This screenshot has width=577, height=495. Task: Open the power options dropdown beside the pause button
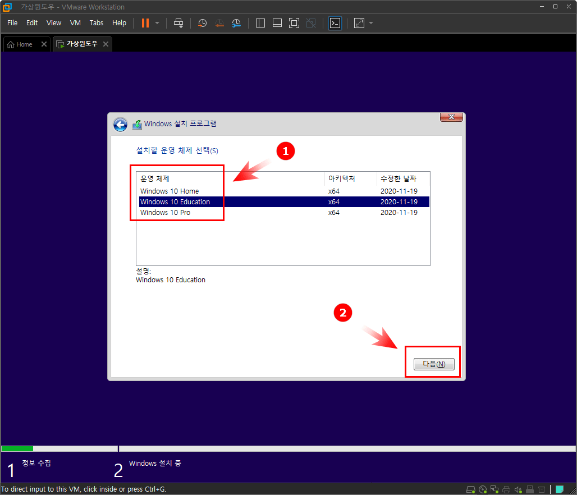tap(157, 23)
